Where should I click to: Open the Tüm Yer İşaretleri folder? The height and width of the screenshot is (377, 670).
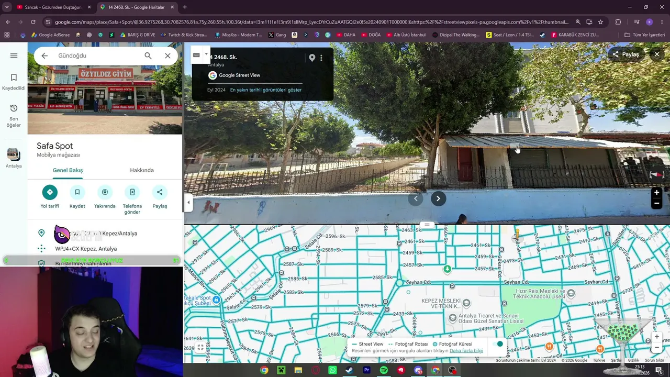point(644,35)
